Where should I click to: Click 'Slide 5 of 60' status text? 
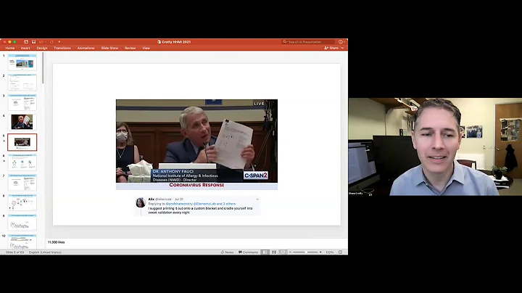pyautogui.click(x=15, y=252)
